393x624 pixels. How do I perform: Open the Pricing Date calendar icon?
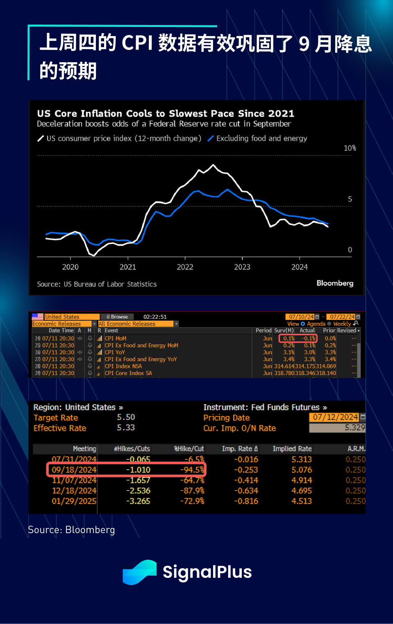click(x=363, y=417)
